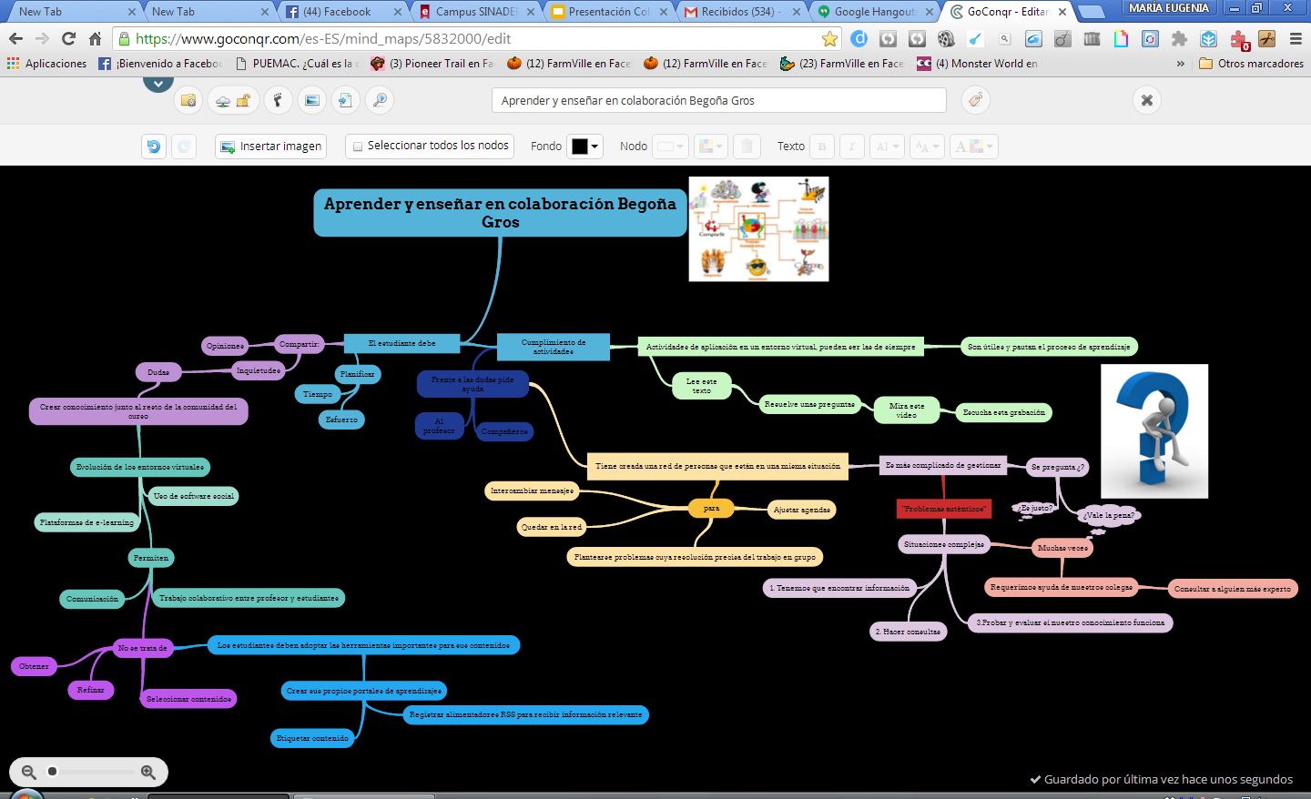
Task: Select the collaboration diagram image near the title
Action: pyautogui.click(x=759, y=229)
